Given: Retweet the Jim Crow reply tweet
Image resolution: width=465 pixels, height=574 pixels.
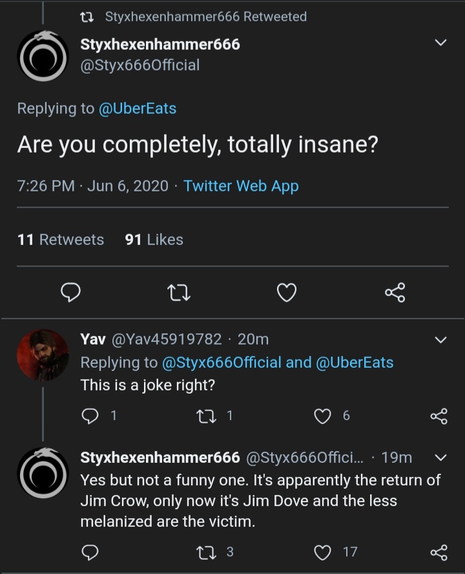Looking at the screenshot, I should (x=206, y=552).
